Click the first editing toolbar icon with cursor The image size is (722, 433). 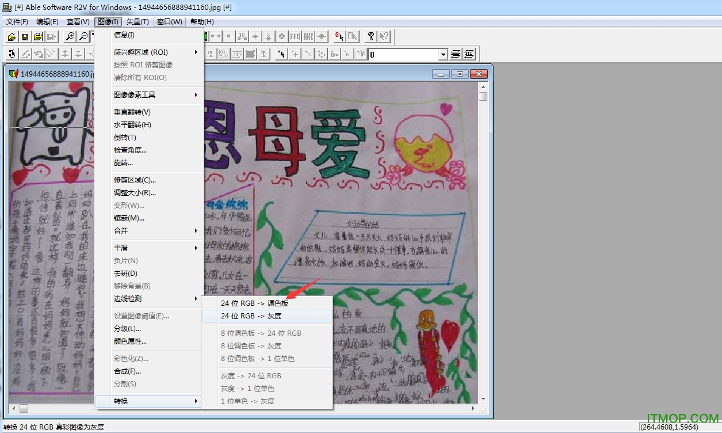tap(12, 54)
